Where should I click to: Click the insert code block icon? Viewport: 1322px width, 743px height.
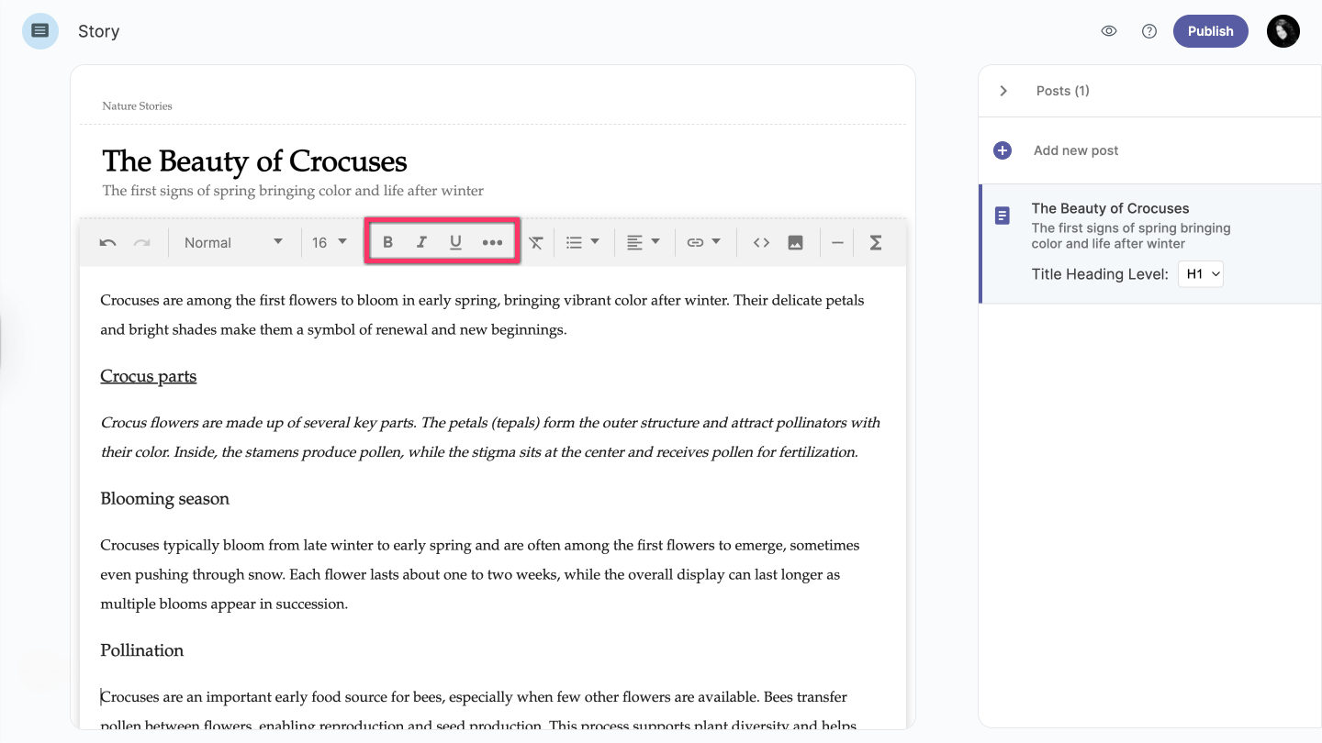[761, 243]
